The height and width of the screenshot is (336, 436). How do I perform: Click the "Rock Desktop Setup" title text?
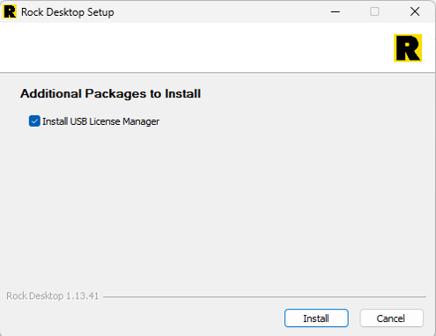coord(68,12)
